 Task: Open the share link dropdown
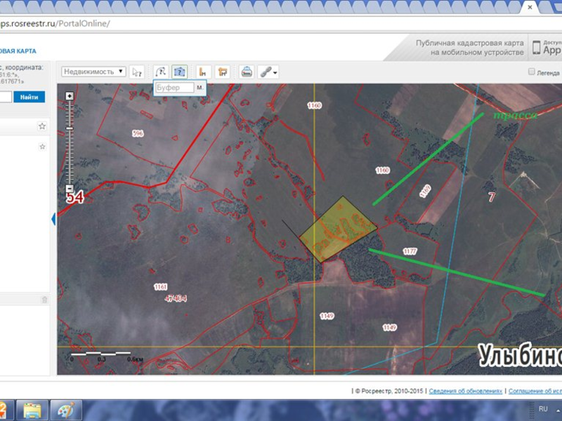pyautogui.click(x=268, y=72)
